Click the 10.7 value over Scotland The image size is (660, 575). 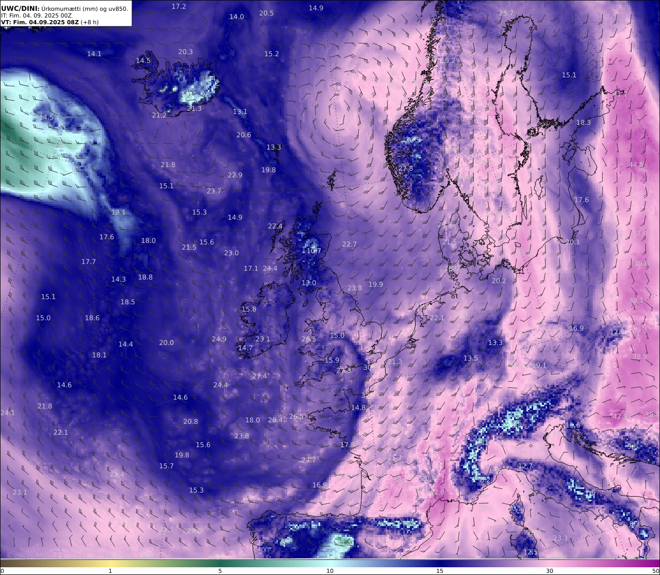314,252
